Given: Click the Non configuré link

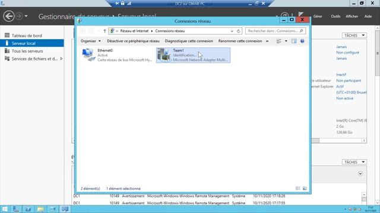Looking at the screenshot, I should [347, 53].
